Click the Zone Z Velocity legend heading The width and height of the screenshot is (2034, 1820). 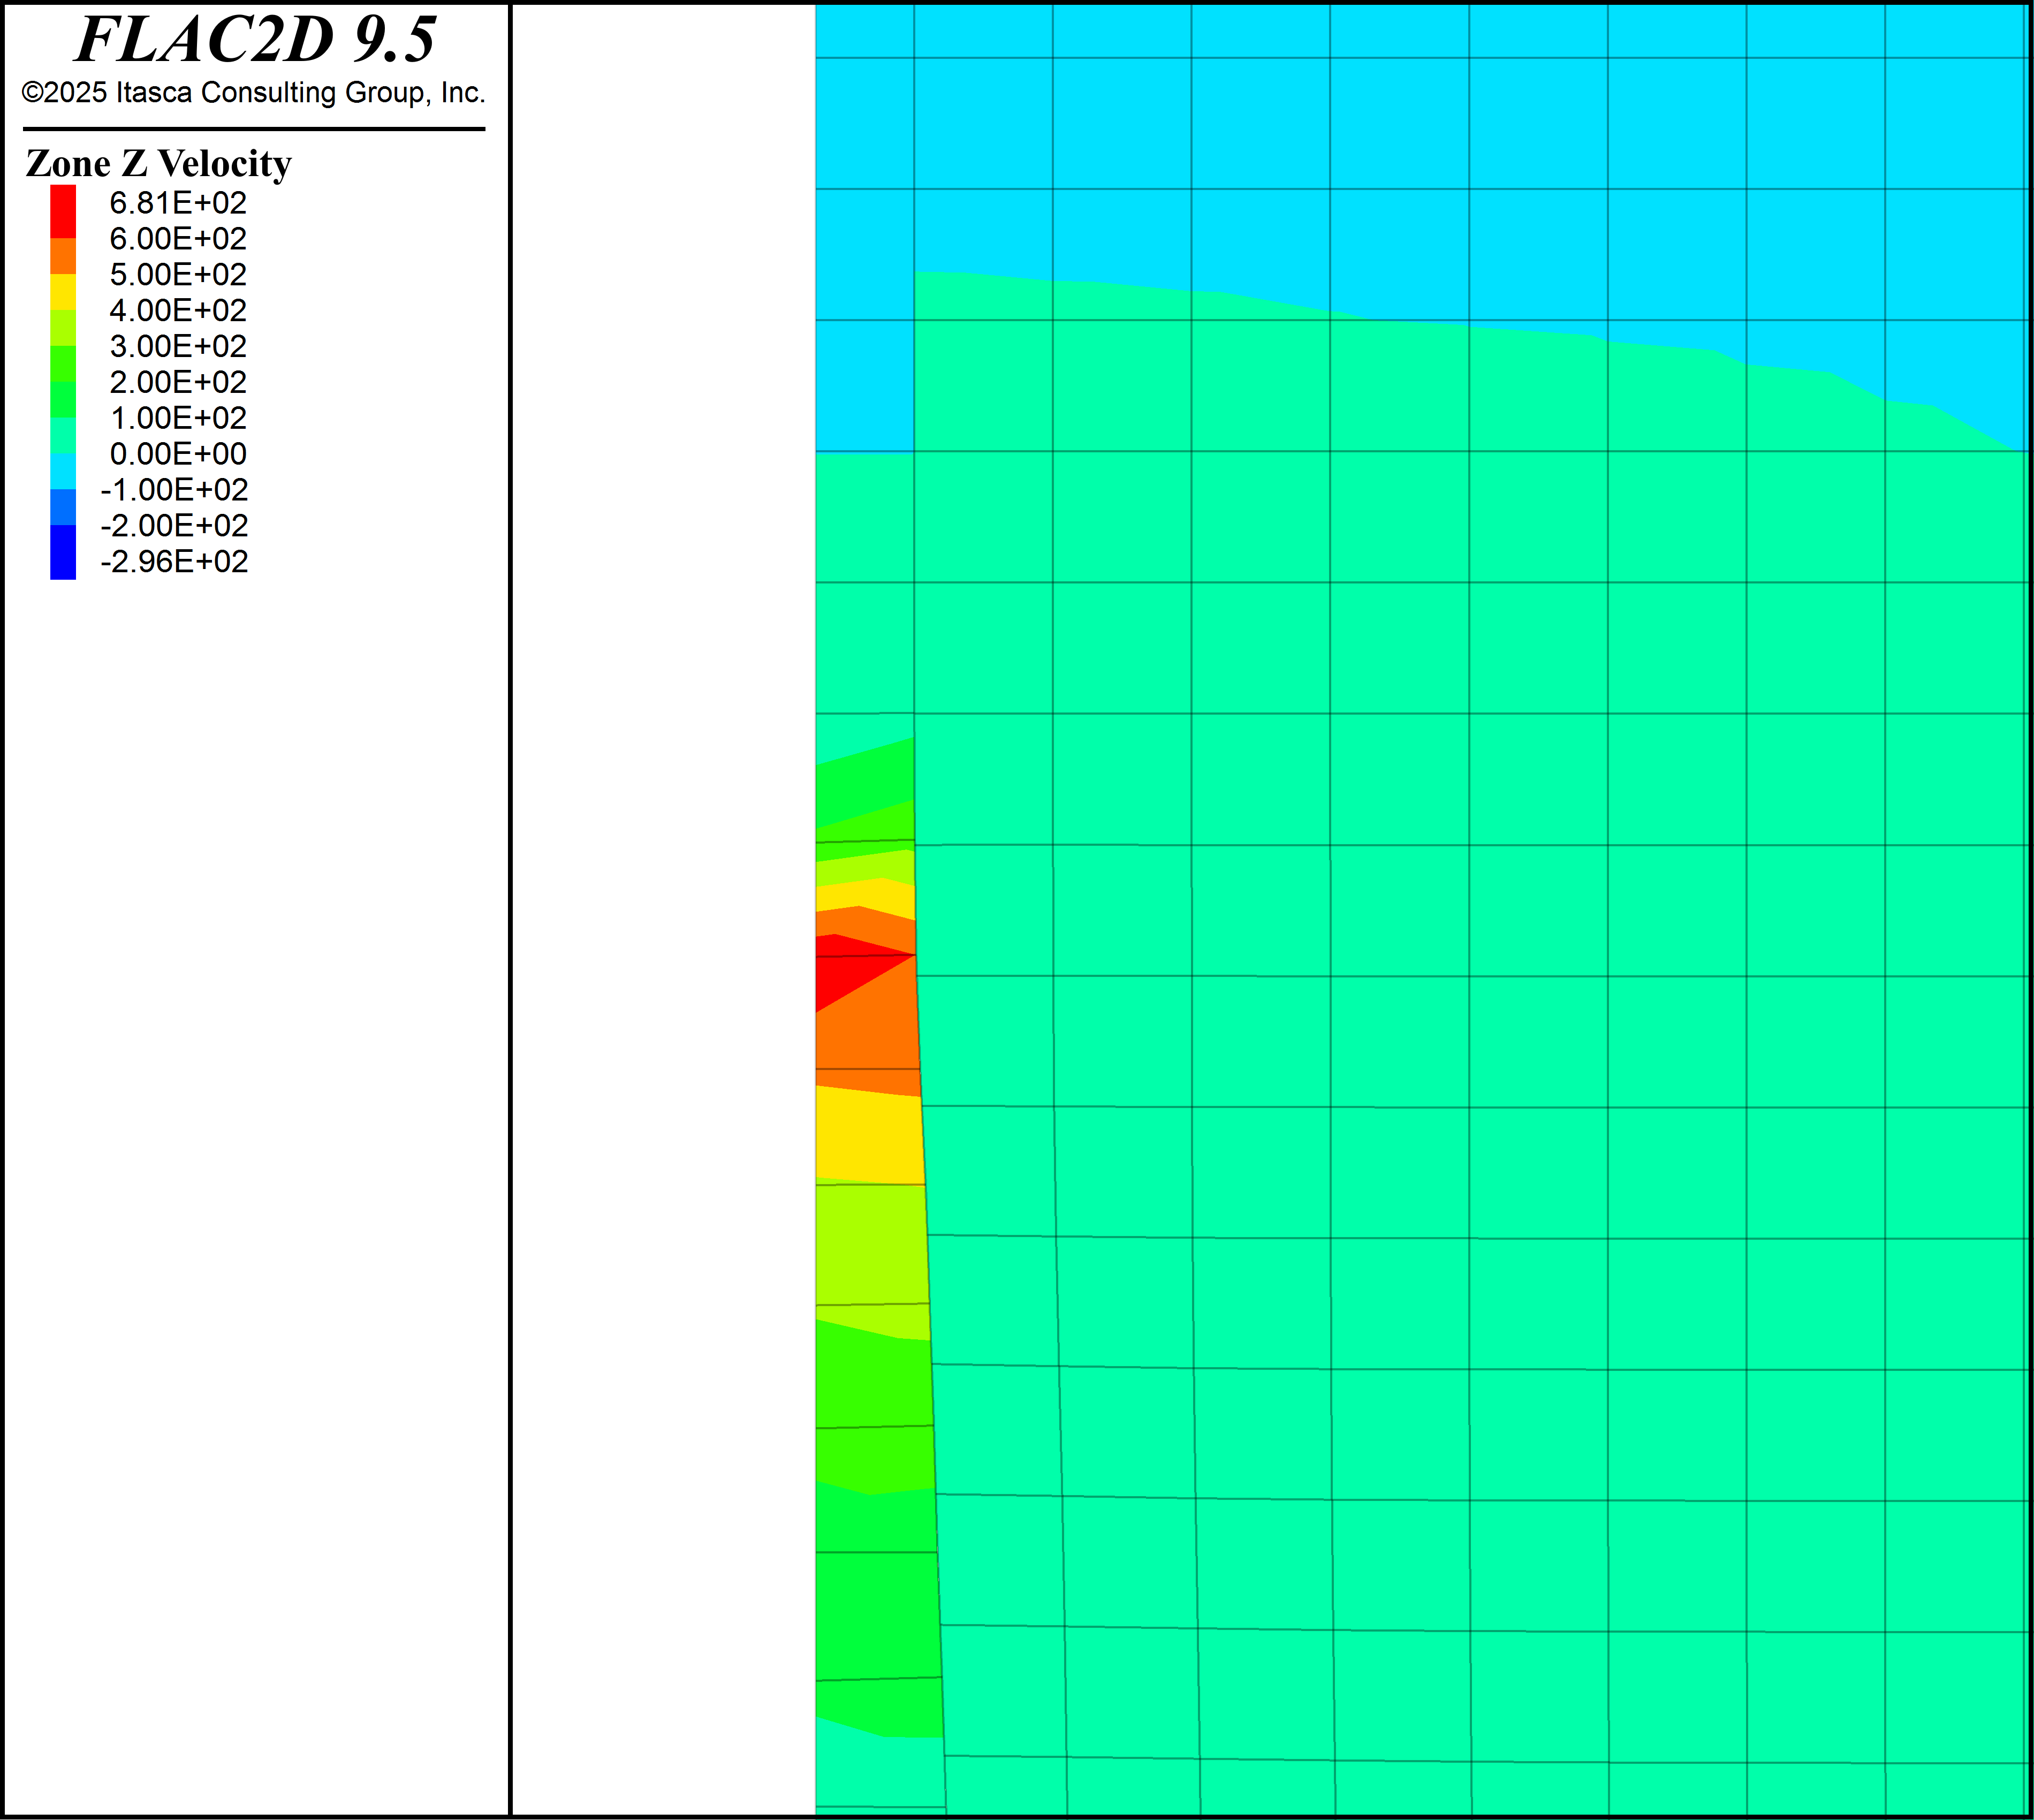[158, 163]
